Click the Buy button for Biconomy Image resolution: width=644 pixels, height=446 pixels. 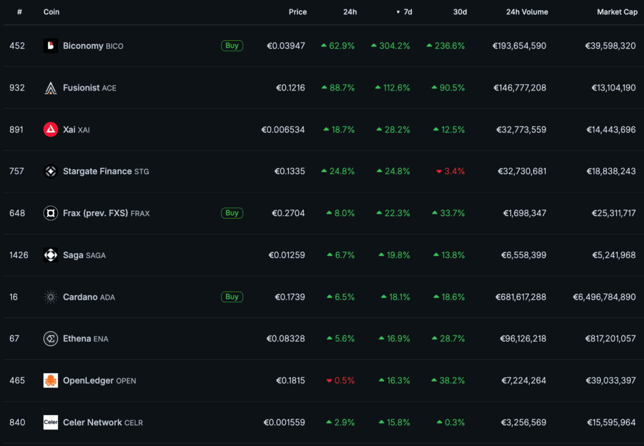tap(232, 46)
